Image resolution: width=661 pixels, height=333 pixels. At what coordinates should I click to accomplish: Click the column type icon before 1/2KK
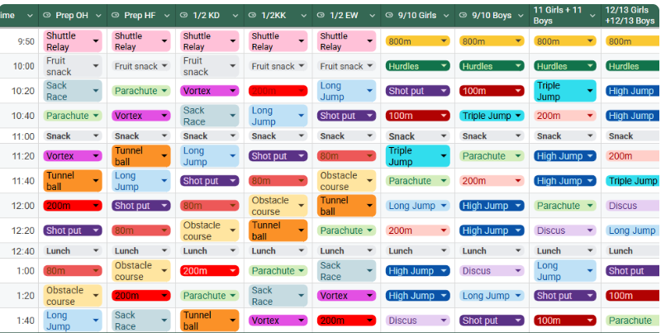pyautogui.click(x=252, y=16)
